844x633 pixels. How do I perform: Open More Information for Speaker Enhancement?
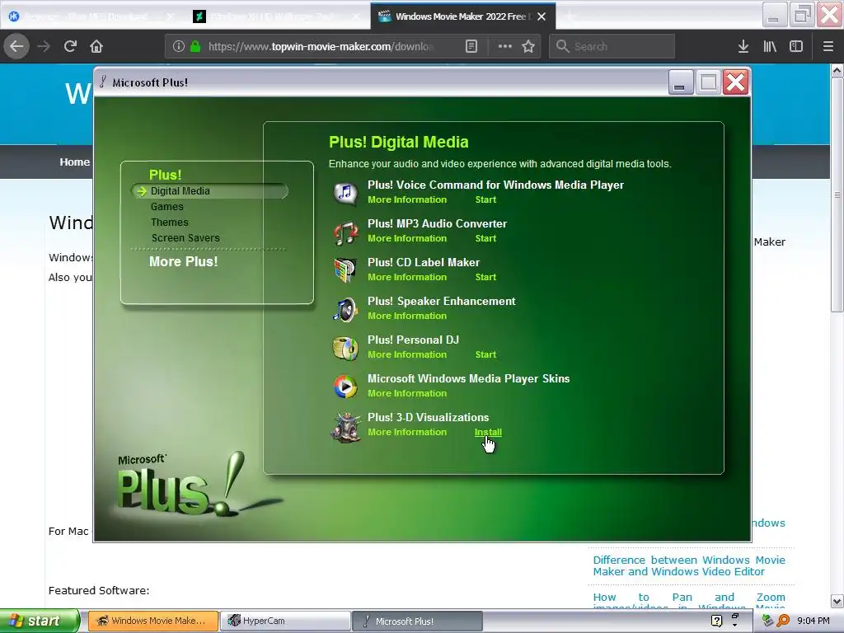(x=407, y=316)
